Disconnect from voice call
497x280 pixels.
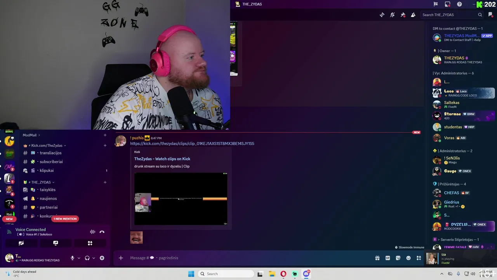tap(102, 232)
